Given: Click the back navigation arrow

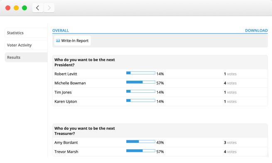Looking at the screenshot, I should click(38, 8).
